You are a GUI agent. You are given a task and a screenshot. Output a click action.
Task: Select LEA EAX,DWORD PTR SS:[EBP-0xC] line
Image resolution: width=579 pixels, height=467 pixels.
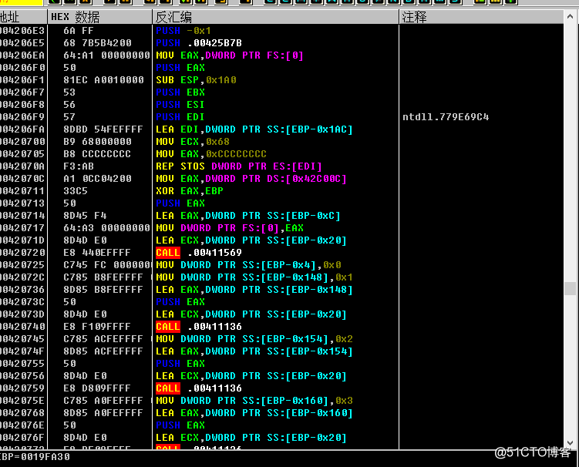pos(247,216)
